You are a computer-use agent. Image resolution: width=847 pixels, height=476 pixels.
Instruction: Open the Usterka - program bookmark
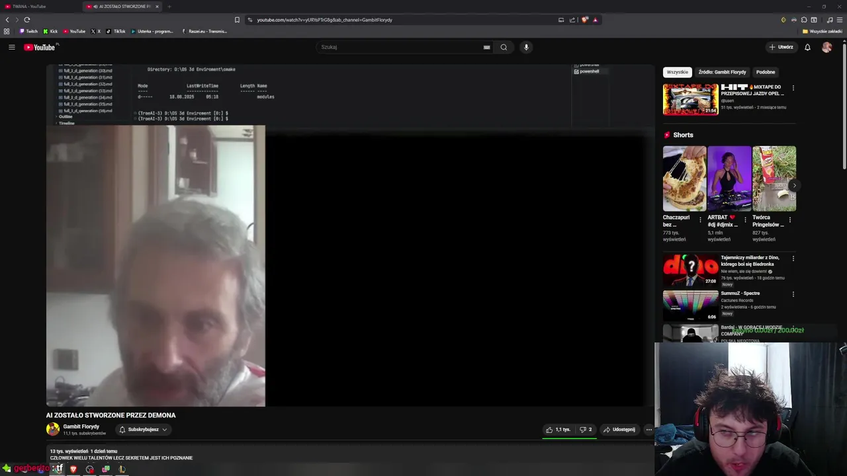click(x=152, y=31)
